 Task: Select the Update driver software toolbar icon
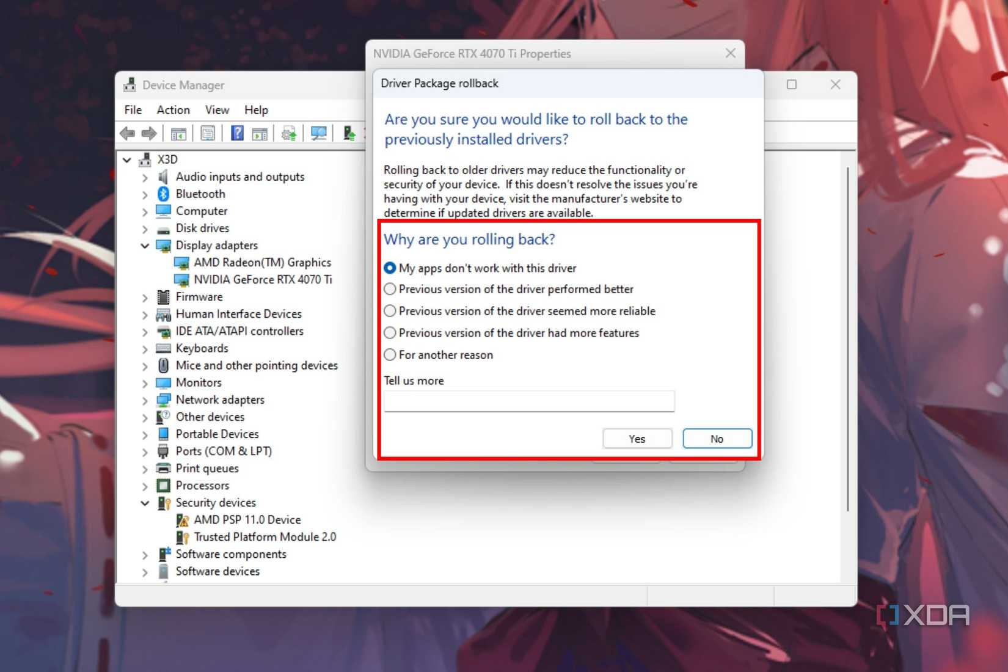[x=288, y=133]
